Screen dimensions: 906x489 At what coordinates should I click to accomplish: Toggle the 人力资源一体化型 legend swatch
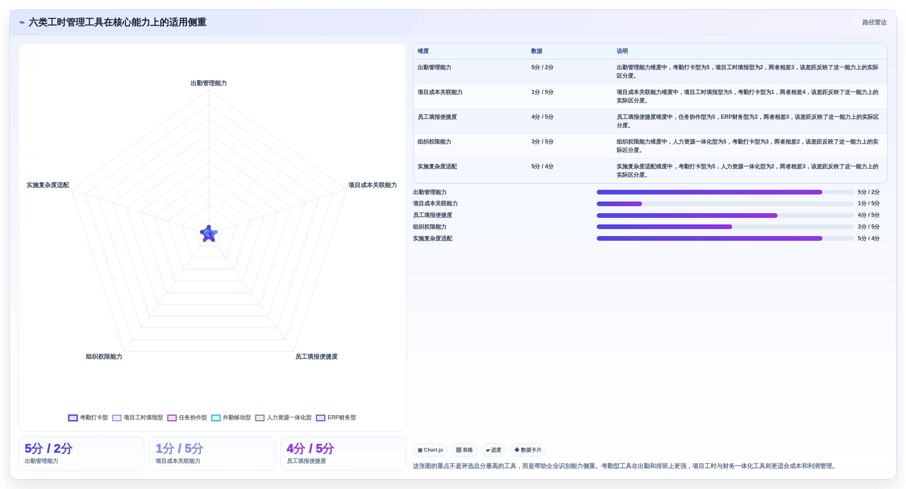tap(260, 418)
